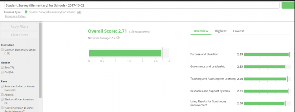Click Teaching and Assessing for Learning label
Screen dimensions: 295x112
coord(213,79)
